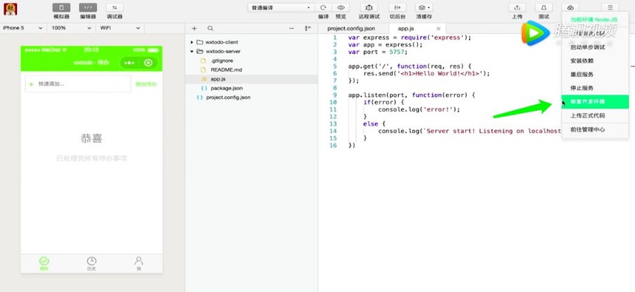Click the 远程调试 remote debug icon
The image size is (635, 292).
369,7
